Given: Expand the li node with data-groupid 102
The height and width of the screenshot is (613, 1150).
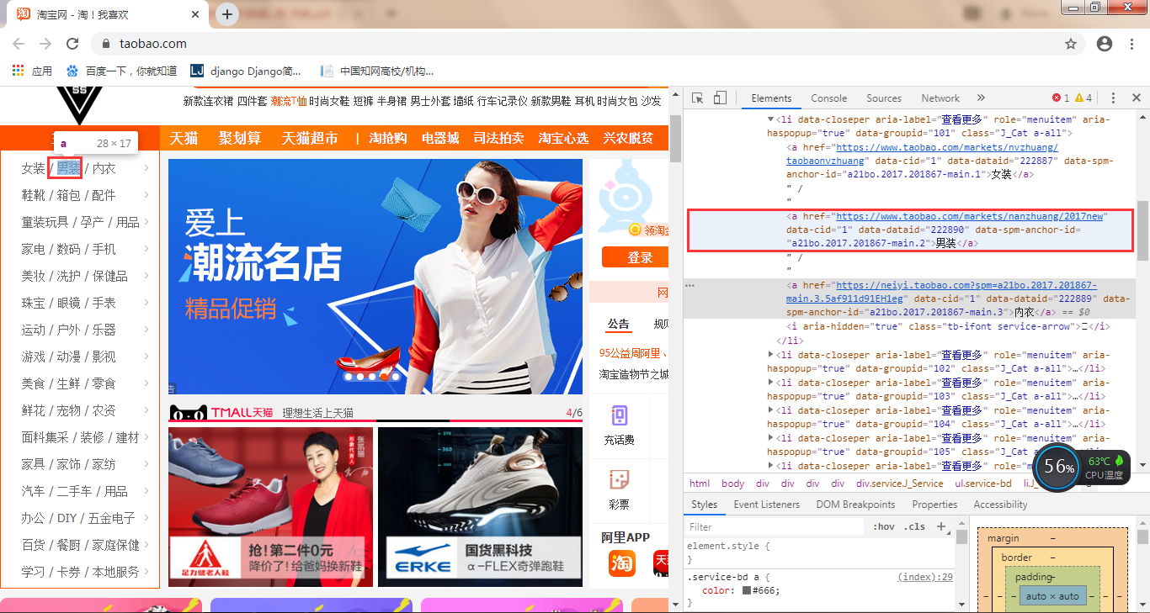Looking at the screenshot, I should pyautogui.click(x=770, y=355).
